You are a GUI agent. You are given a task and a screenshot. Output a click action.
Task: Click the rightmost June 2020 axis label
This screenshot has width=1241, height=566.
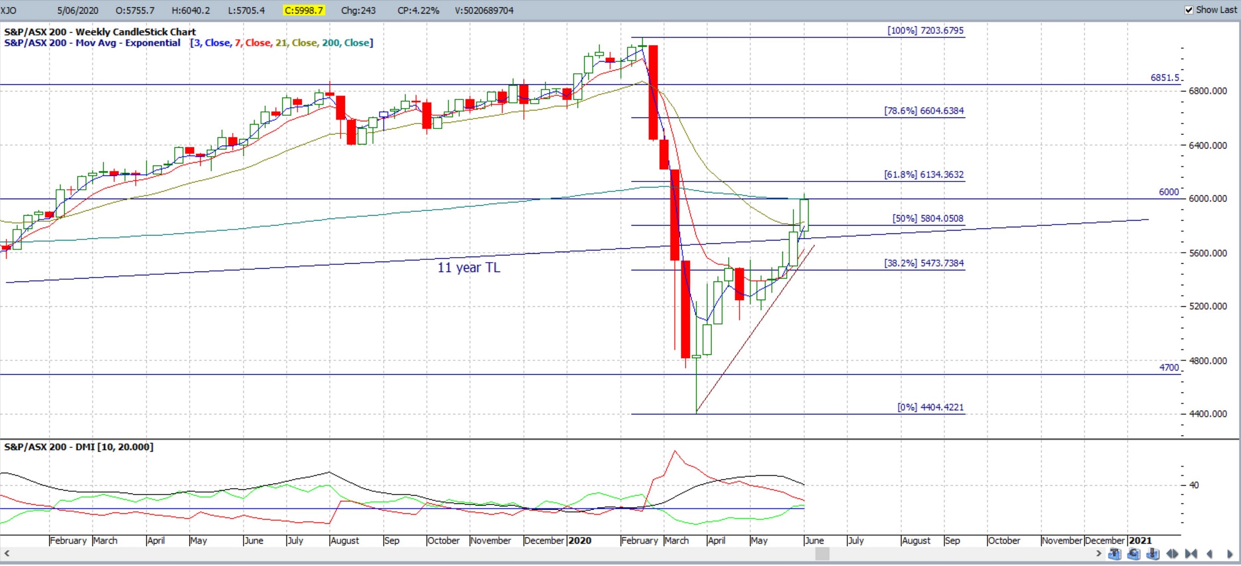click(x=815, y=541)
